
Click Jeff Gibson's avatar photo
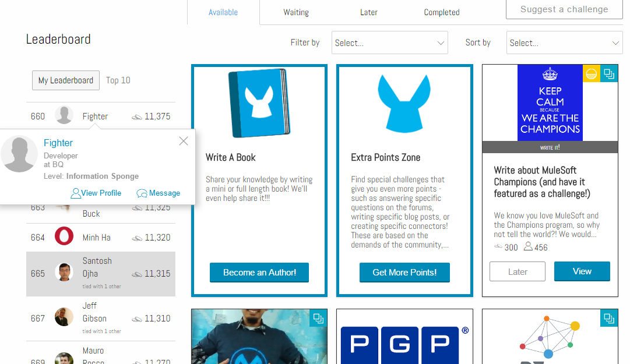pos(64,317)
